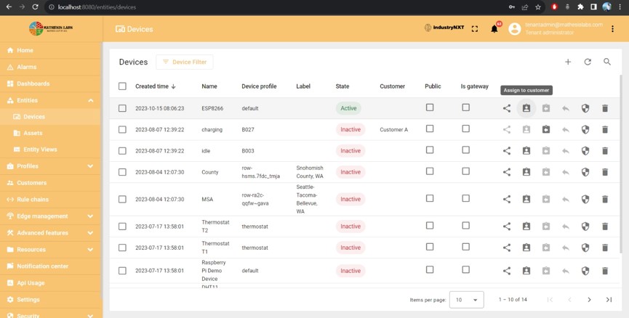Sort by Created time column
Viewport: 629px width, 318px height.
click(152, 86)
